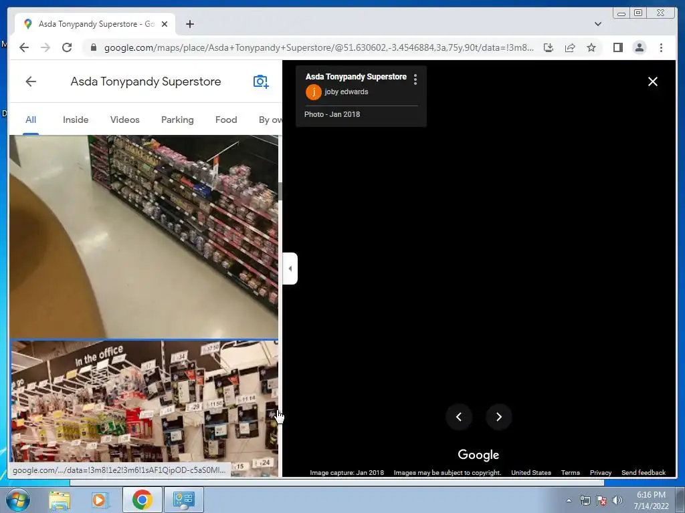685x513 pixels.
Task: Click the add a photo camera icon
Action: coord(261,81)
